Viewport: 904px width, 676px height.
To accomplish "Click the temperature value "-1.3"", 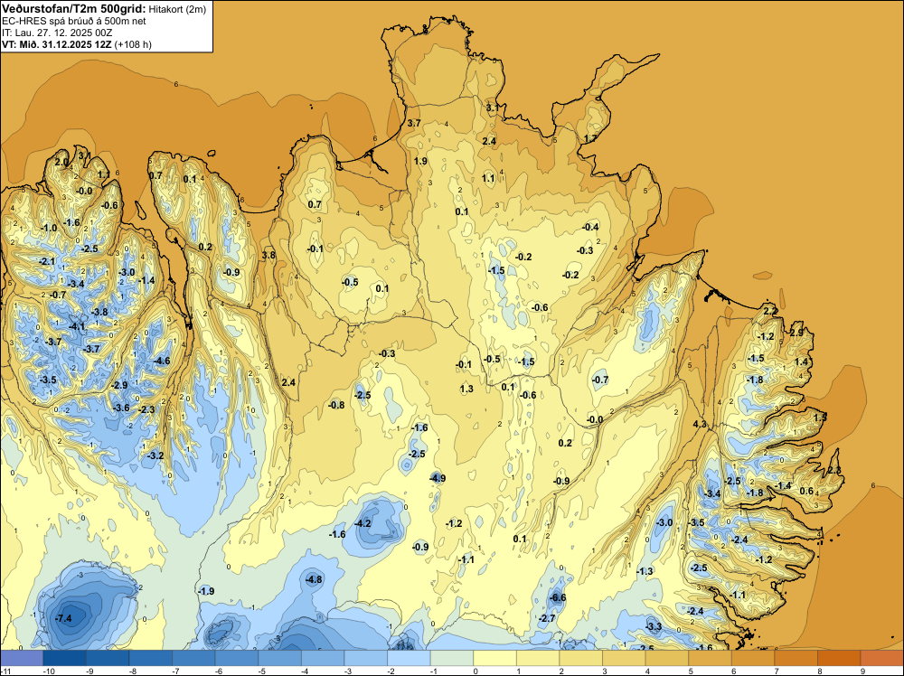I will click(x=645, y=570).
